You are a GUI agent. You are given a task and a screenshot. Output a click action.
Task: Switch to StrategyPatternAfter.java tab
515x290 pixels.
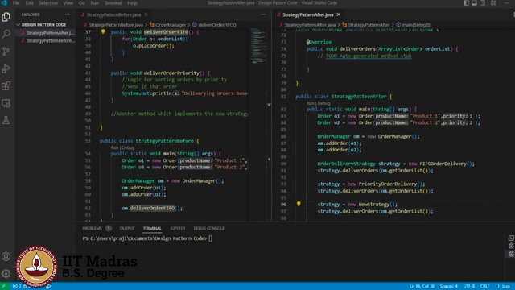click(307, 14)
